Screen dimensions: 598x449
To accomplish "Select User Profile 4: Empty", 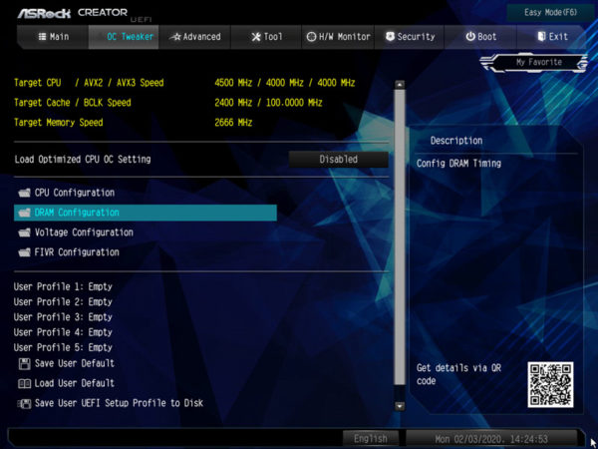I will (x=63, y=332).
